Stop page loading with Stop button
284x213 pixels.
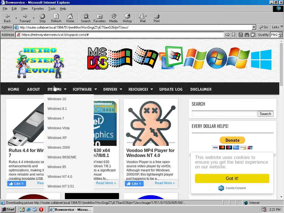(42, 18)
